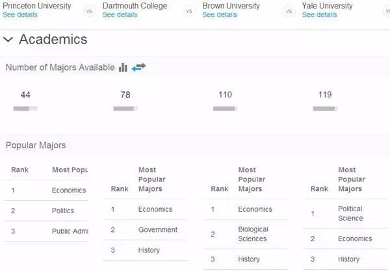This screenshot has height=271, width=390.
Task: Open See details under Brown University
Action: point(220,15)
